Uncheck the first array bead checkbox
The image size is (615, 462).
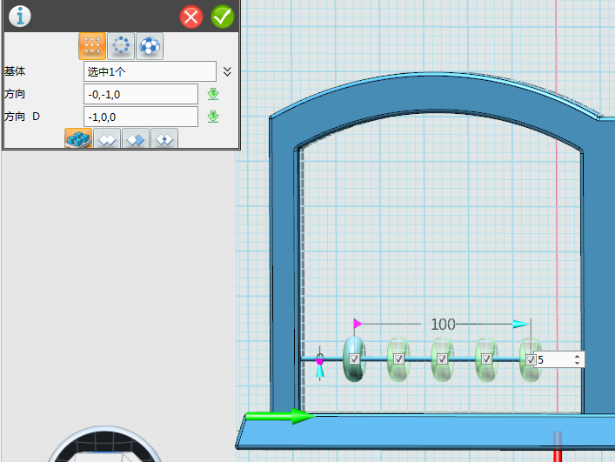click(354, 358)
